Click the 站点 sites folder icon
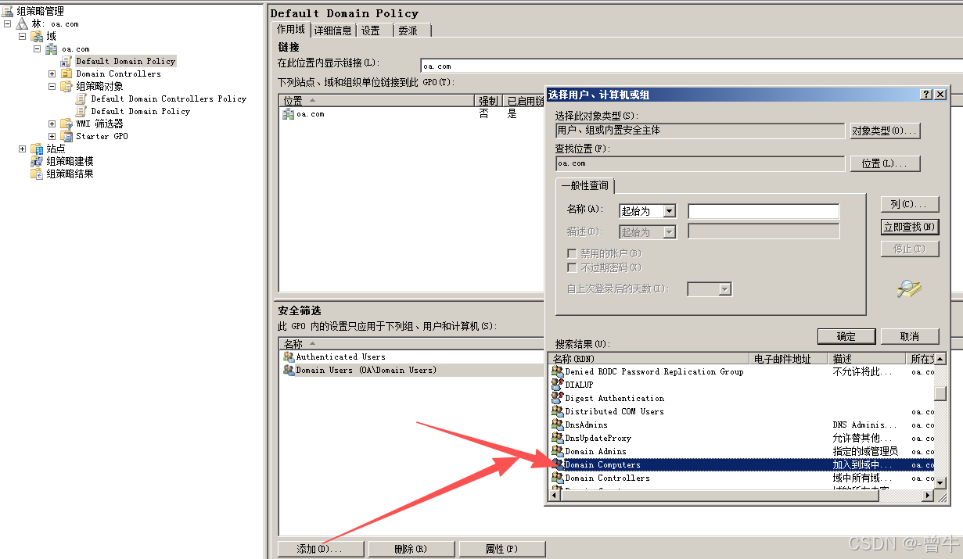This screenshot has width=963, height=559. click(x=38, y=149)
